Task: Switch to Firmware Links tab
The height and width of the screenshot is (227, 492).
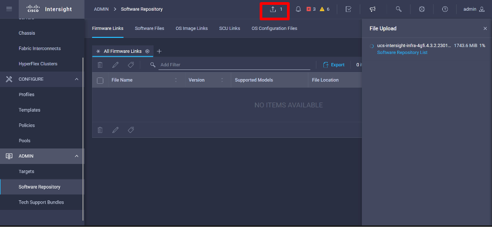Action: click(x=108, y=28)
